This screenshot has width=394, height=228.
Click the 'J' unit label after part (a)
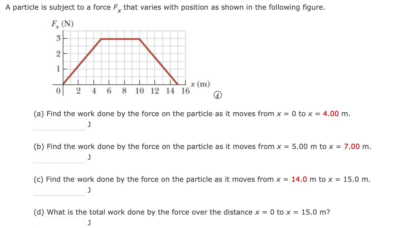pyautogui.click(x=89, y=124)
